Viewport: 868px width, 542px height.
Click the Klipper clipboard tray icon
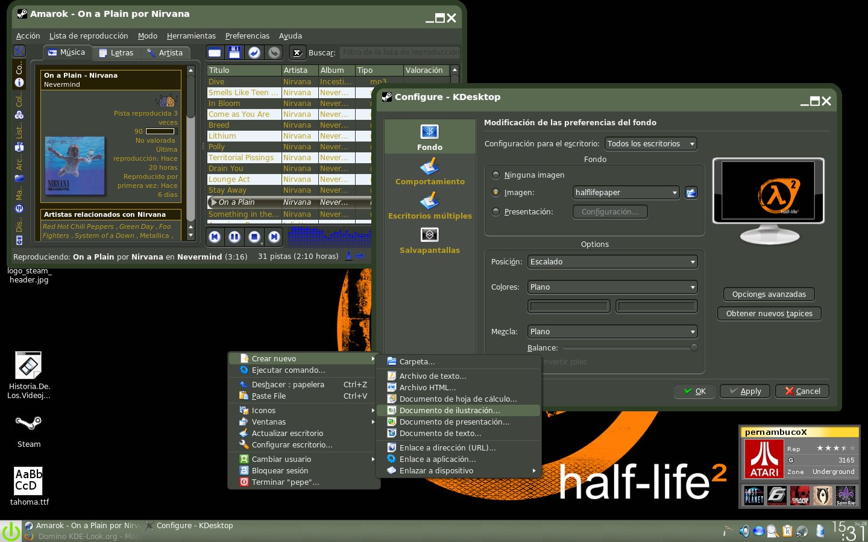[787, 531]
